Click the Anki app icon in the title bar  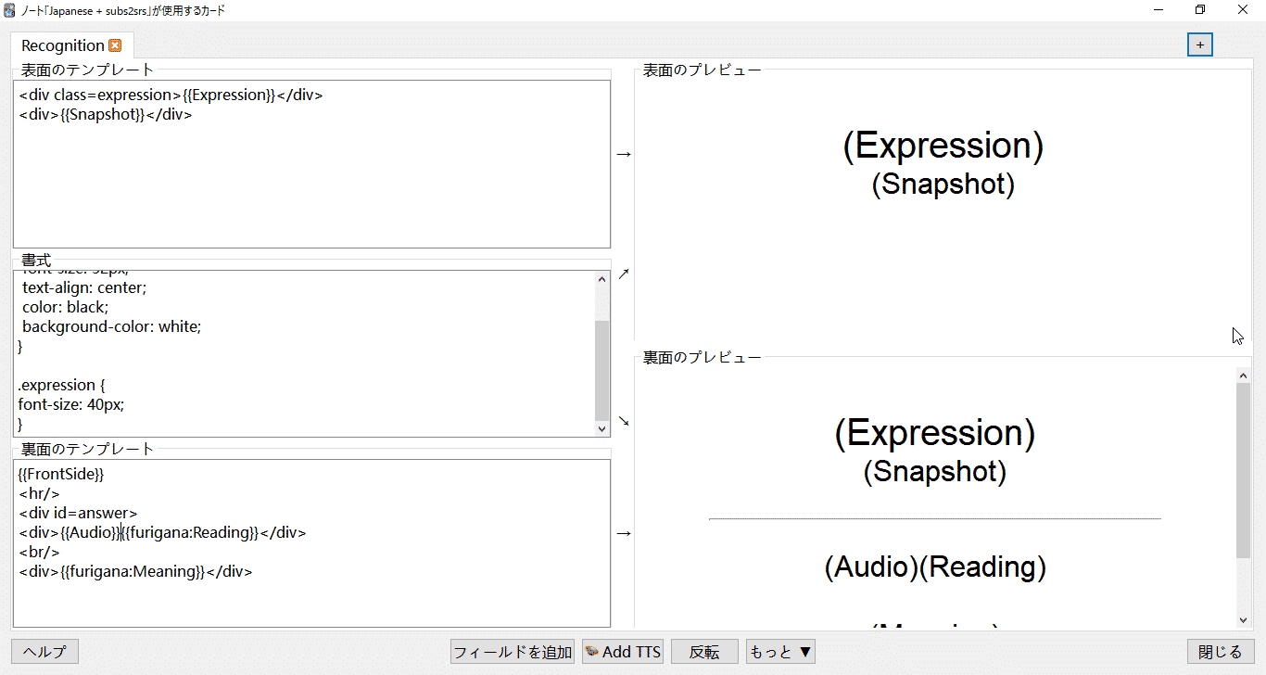(x=9, y=10)
